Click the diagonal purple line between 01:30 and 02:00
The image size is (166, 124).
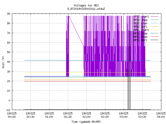coord(76,31)
